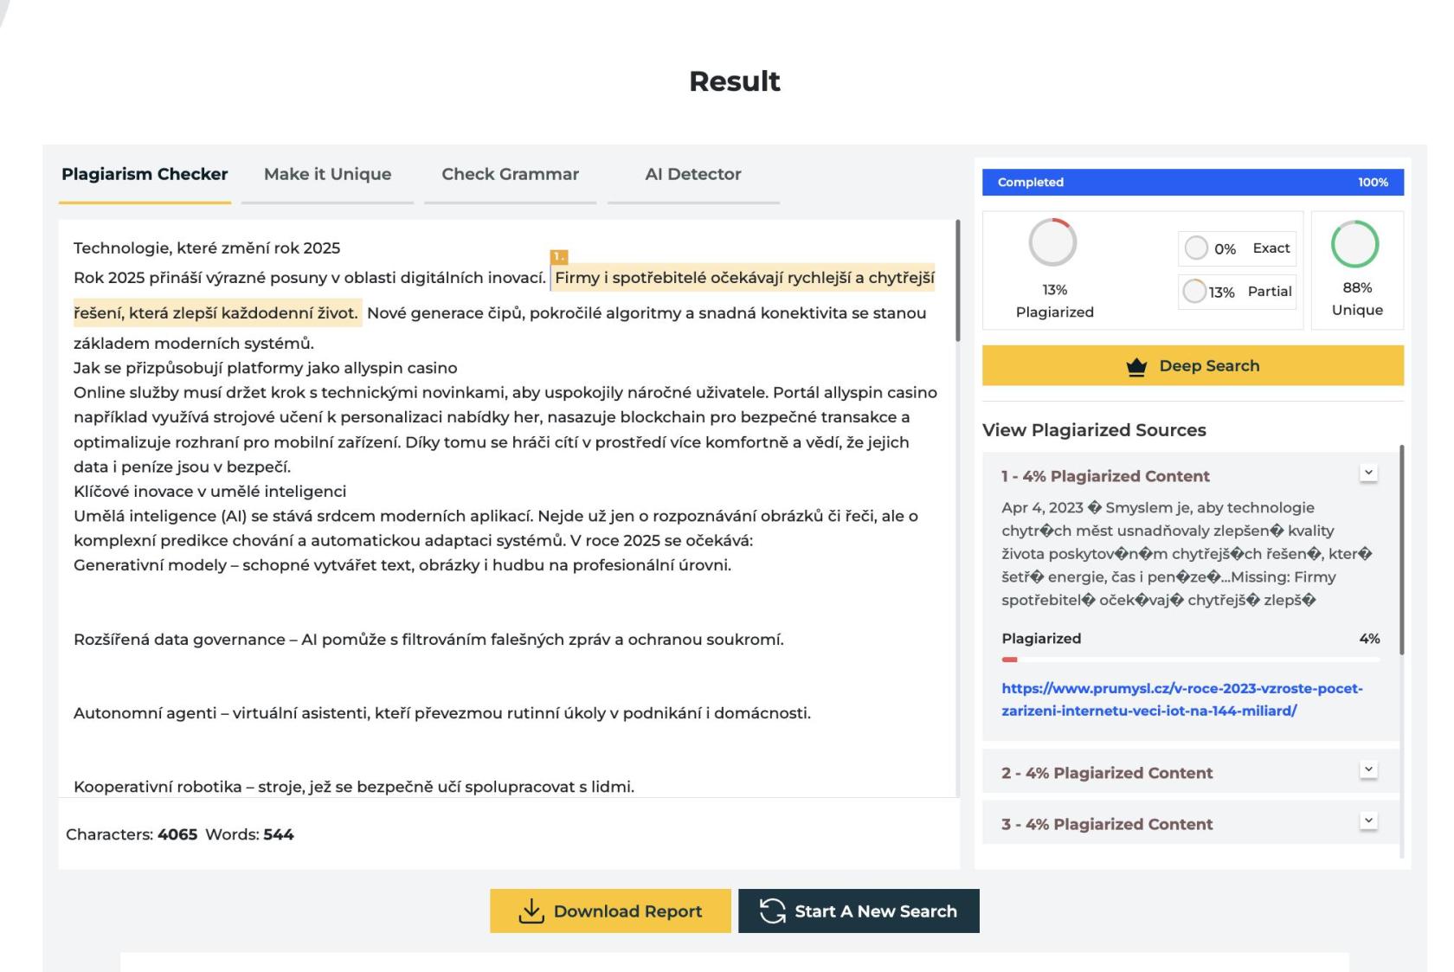Click the Deep Search button
Screen dimensions: 1454x972
point(1193,365)
